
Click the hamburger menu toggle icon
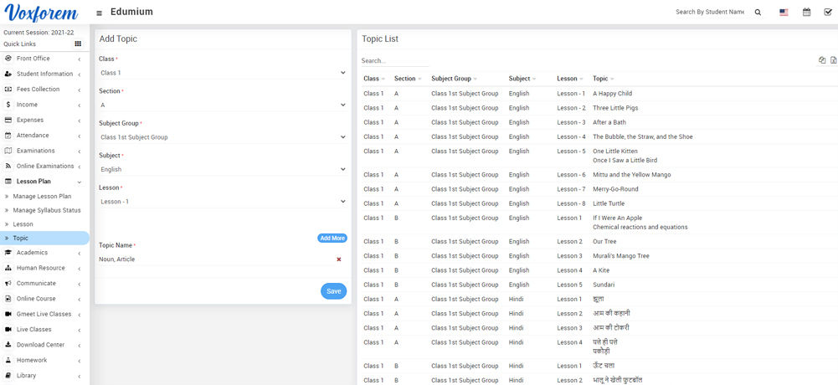pyautogui.click(x=99, y=13)
